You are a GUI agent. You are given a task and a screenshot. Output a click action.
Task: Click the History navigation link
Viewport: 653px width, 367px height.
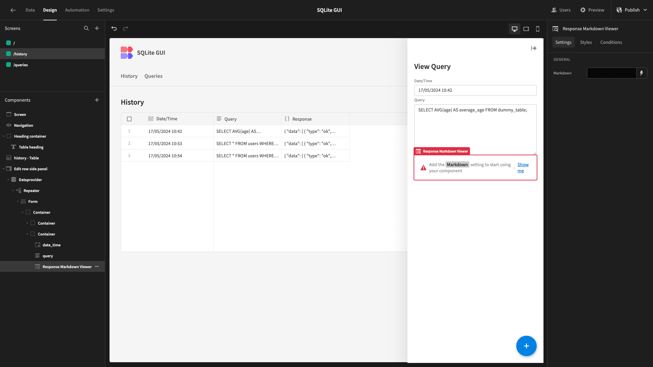(129, 76)
